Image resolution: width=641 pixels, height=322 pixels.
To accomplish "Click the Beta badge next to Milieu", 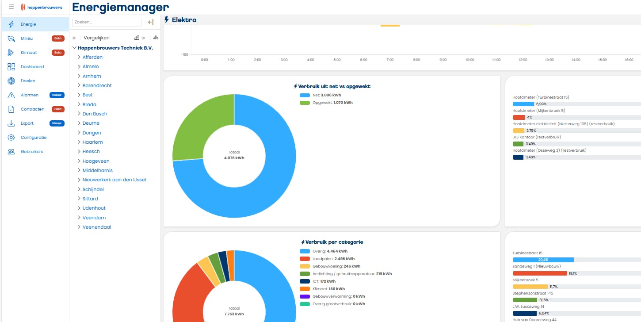I will click(x=58, y=38).
